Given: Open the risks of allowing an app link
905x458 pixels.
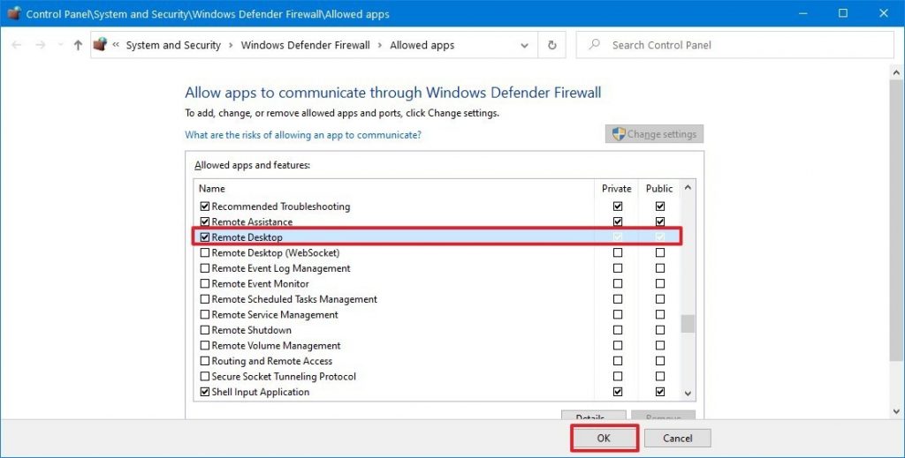Looking at the screenshot, I should [x=302, y=135].
